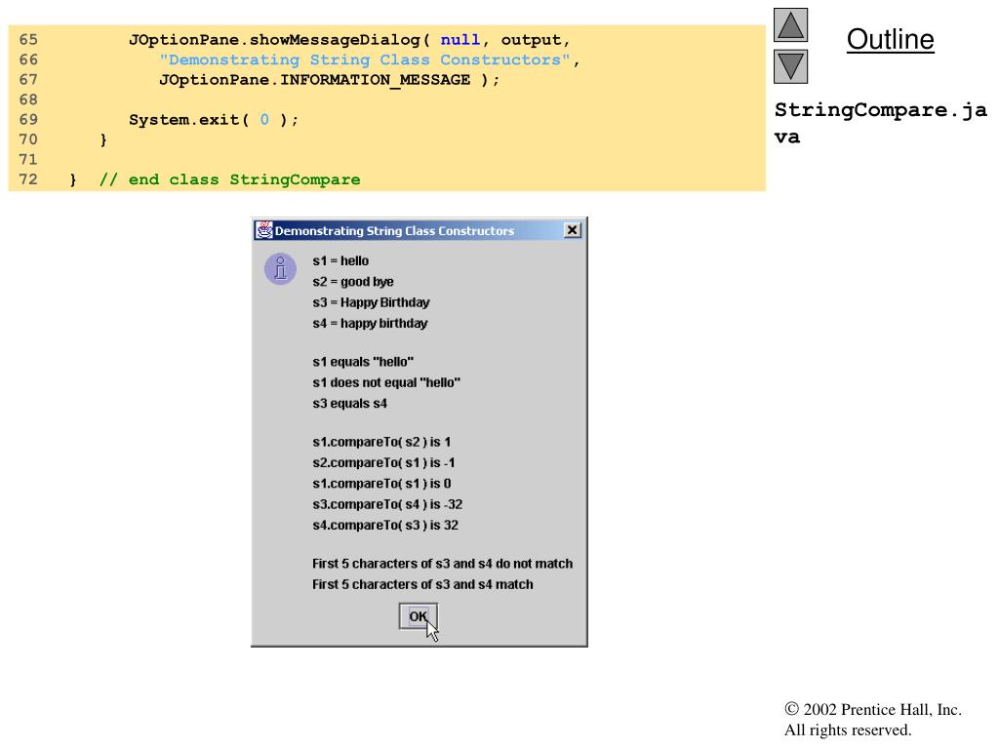Click the string literal on code line 66
The width and height of the screenshot is (999, 749).
pos(365,59)
